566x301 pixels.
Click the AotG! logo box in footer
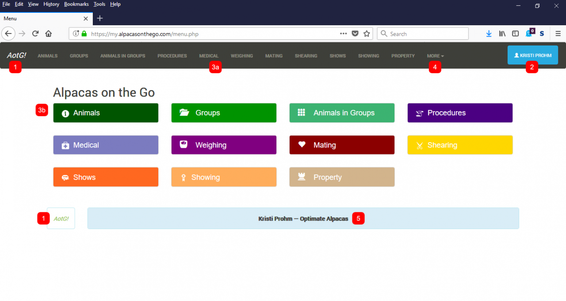coord(61,218)
